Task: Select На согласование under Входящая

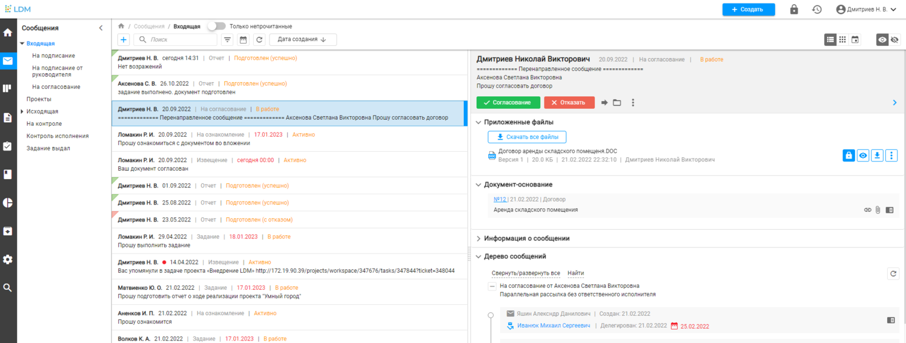Action: point(56,87)
